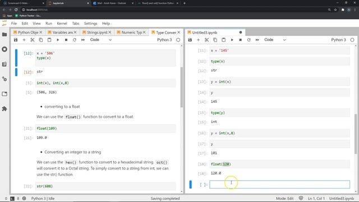This screenshot has height=202, width=359.
Task: Interrupt kernel in Untitled3 toolbar
Action: (241, 40)
